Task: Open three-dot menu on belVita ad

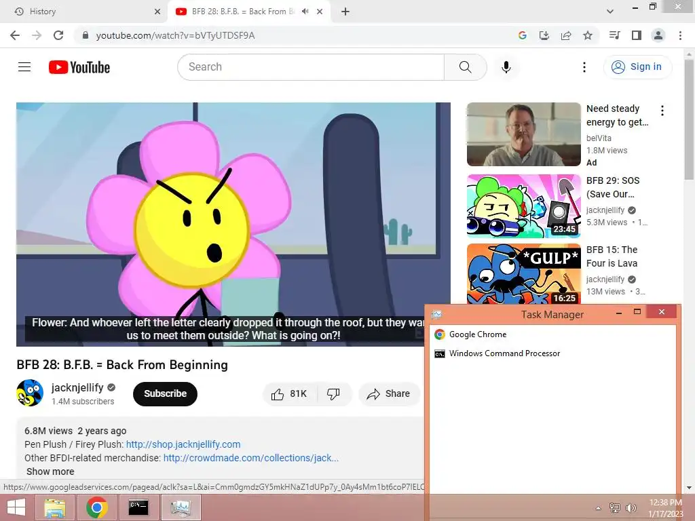Action: tap(662, 111)
